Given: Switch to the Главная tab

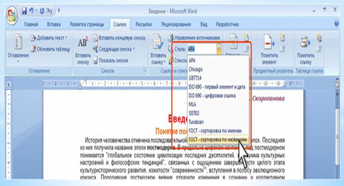Looking at the screenshot, I should pos(31,24).
